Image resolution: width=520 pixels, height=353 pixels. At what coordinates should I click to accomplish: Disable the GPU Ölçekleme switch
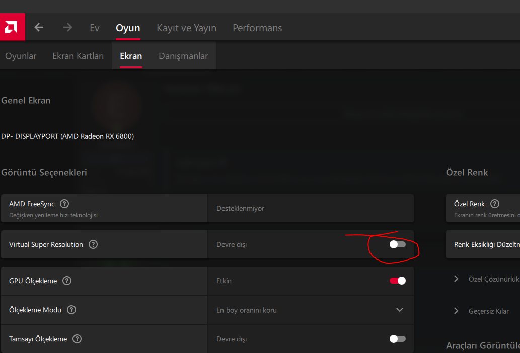click(x=397, y=281)
